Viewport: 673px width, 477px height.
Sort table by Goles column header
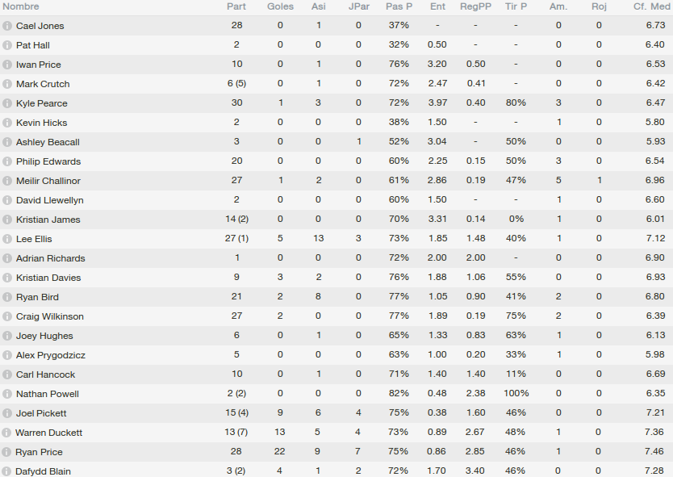pyautogui.click(x=280, y=6)
